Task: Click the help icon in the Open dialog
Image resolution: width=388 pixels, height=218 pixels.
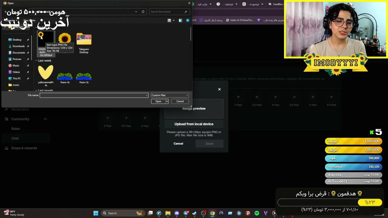Action: (188, 20)
